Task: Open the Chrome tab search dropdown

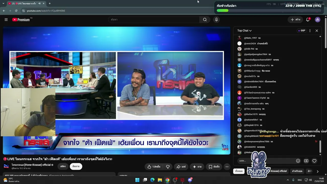Action: (3, 4)
